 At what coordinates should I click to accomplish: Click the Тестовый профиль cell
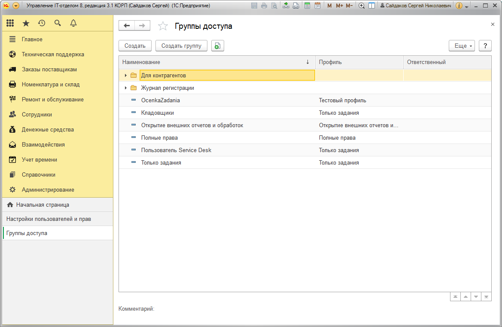pos(359,100)
